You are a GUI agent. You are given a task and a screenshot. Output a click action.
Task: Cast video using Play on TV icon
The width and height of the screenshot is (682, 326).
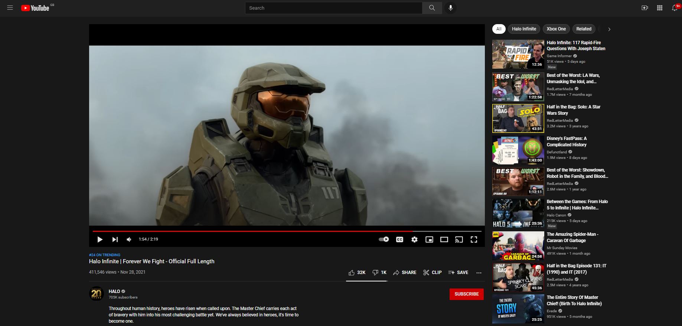(x=459, y=239)
